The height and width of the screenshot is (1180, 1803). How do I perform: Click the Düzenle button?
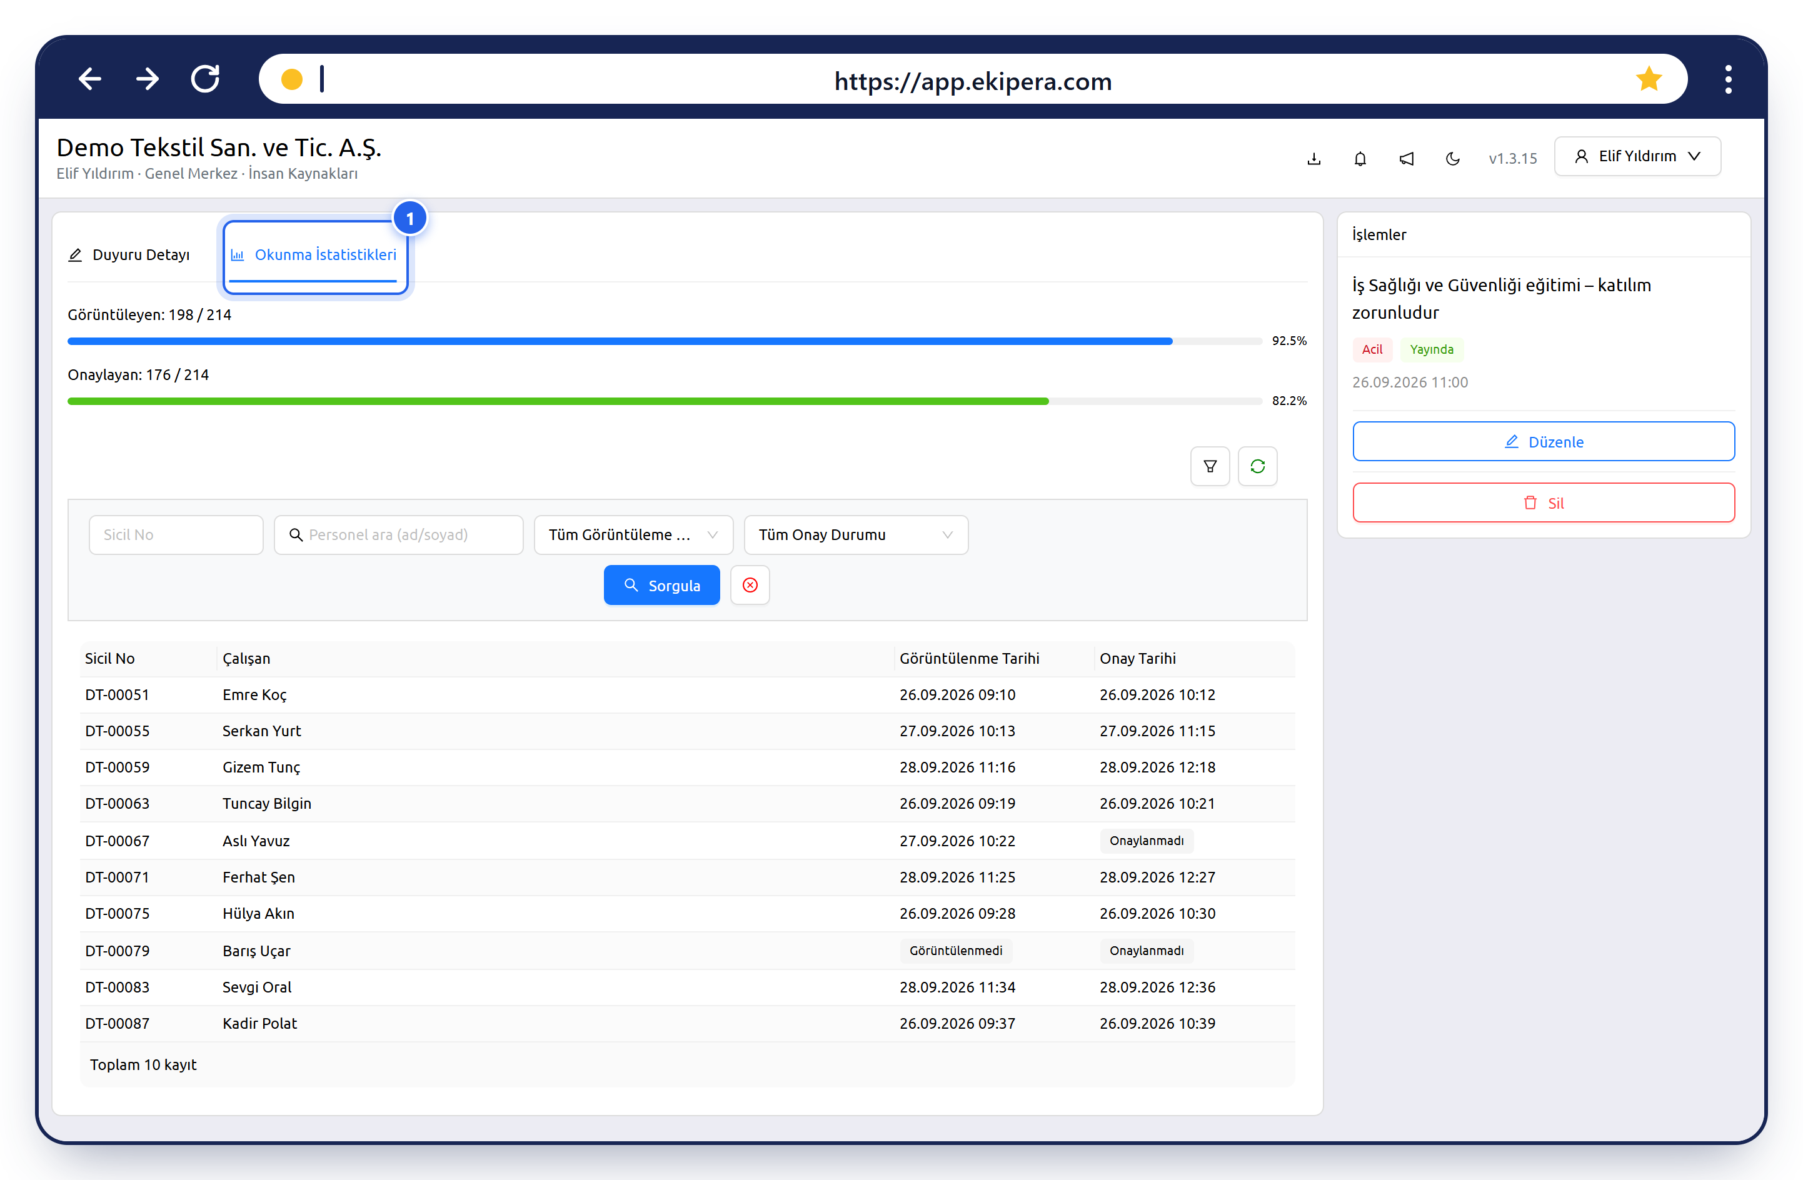[x=1543, y=441]
